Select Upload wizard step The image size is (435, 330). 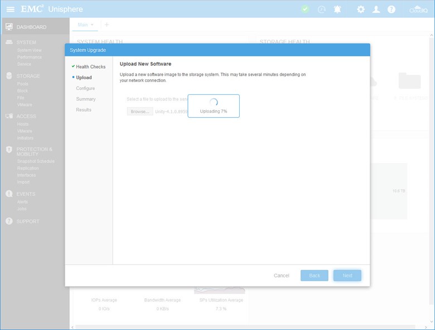84,78
